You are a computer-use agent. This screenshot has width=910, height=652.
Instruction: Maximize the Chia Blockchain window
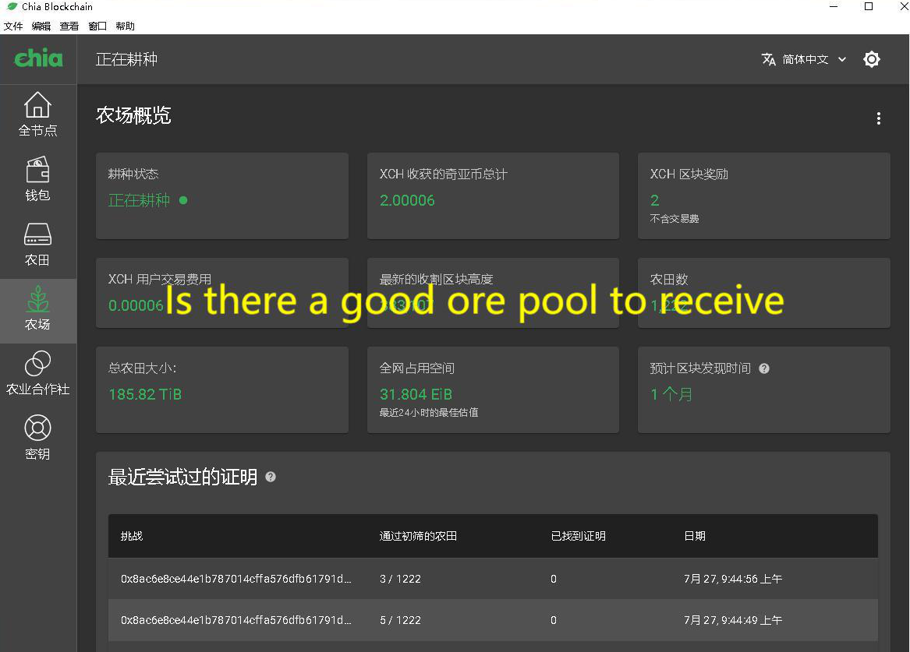pos(869,6)
